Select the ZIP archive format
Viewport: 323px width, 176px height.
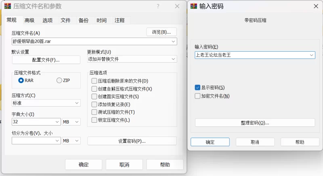[x=60, y=80]
